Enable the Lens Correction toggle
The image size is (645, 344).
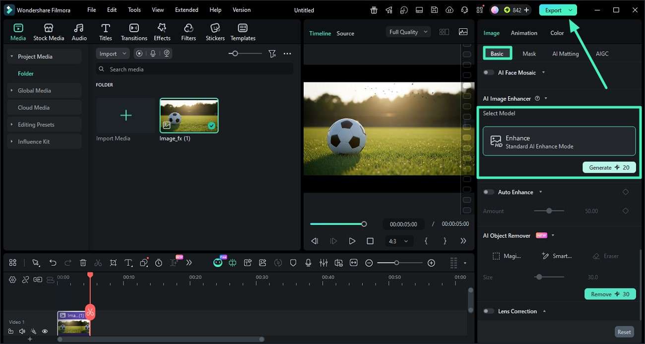[x=488, y=311]
